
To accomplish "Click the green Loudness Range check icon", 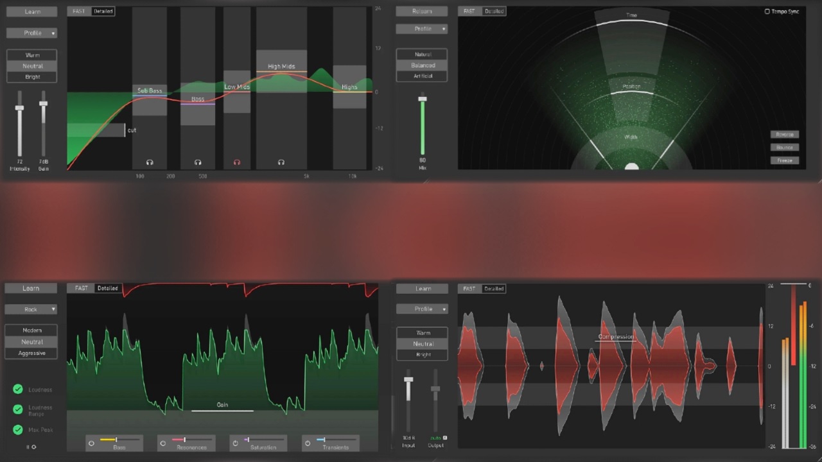I will point(18,409).
